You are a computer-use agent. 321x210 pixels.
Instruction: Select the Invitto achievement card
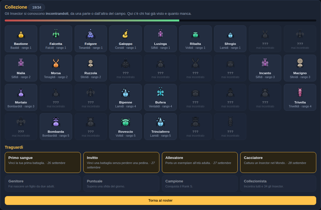121,162
